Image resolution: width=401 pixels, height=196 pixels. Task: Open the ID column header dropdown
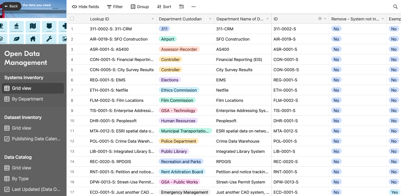[x=325, y=19]
